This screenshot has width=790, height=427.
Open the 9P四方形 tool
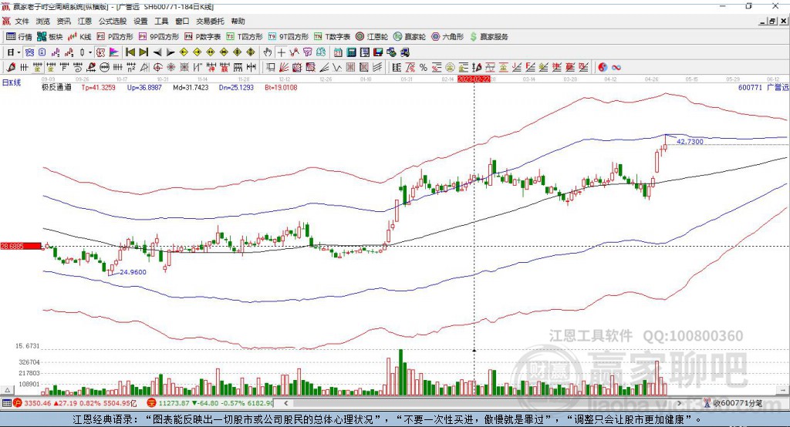[159, 37]
